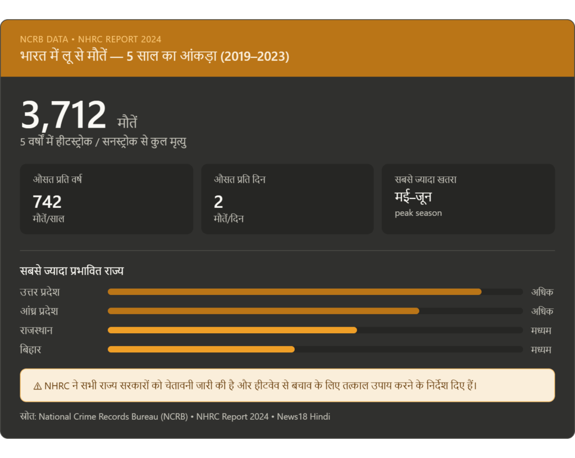Click the उत्तर प्रदेश progress bar
This screenshot has width=575, height=458.
(x=314, y=292)
